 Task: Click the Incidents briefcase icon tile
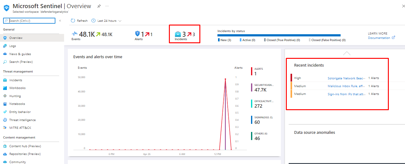click(x=178, y=34)
